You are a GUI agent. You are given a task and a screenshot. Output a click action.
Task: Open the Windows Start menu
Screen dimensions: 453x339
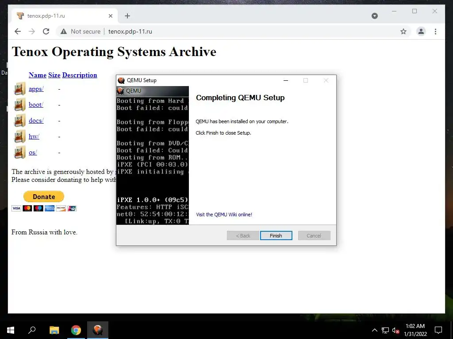[11, 330]
